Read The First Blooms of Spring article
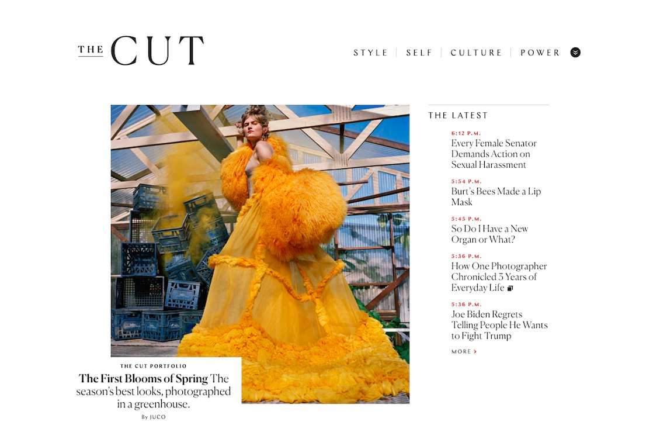The image size is (660, 439). click(154, 392)
